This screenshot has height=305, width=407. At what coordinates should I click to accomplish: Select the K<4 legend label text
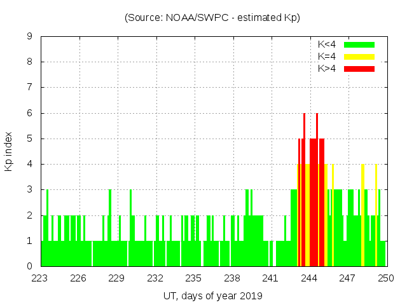point(327,44)
